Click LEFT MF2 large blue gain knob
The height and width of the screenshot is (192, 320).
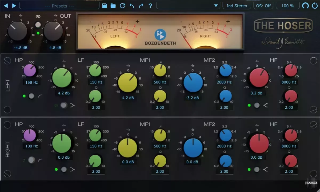[193, 83]
